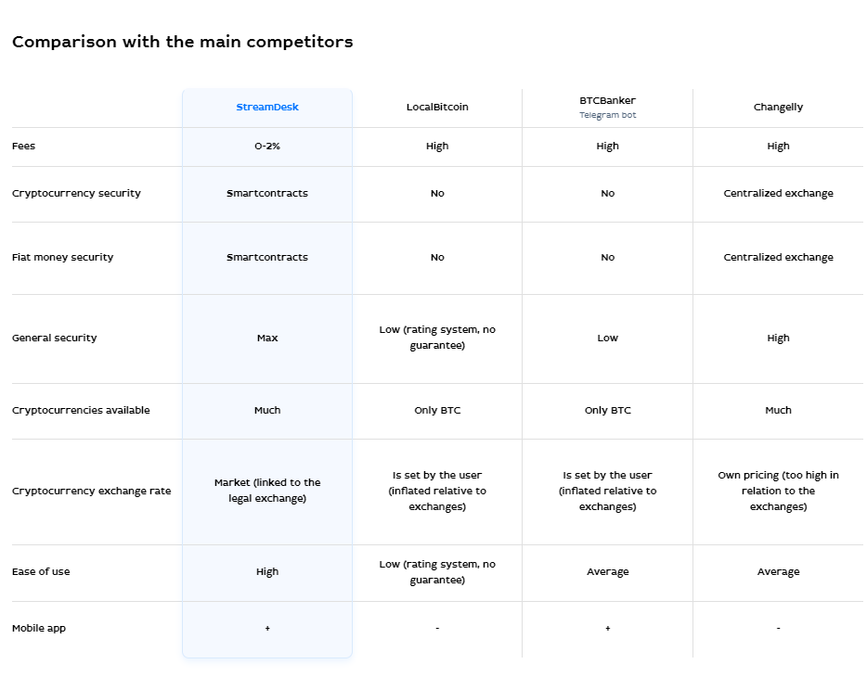Select the Cryptocurrency exchange rate label

click(91, 492)
